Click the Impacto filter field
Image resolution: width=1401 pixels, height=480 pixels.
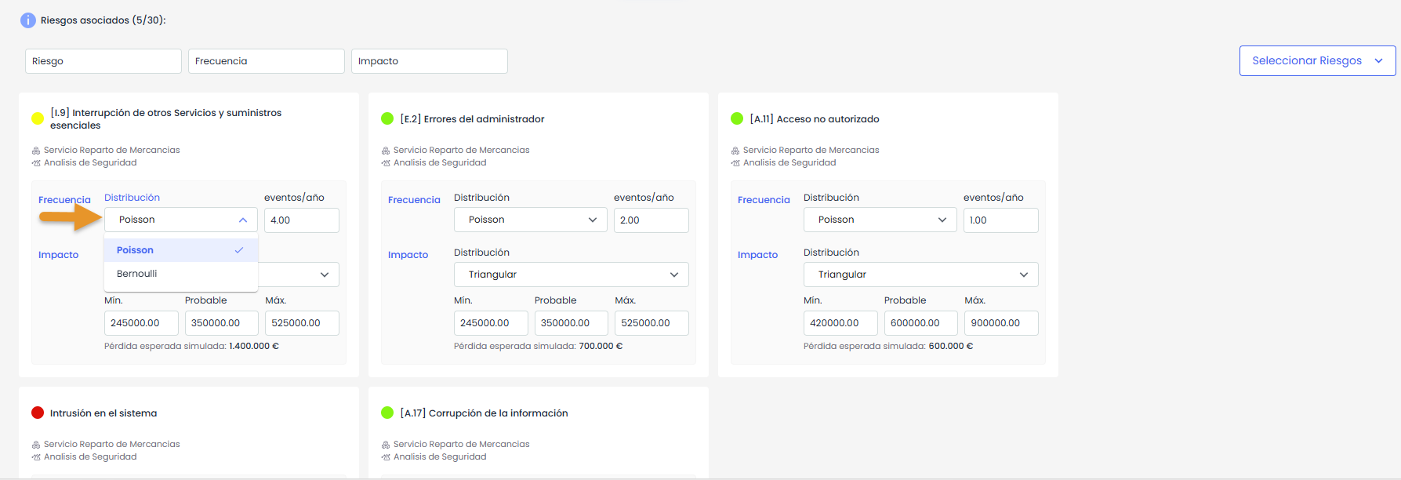(x=430, y=61)
